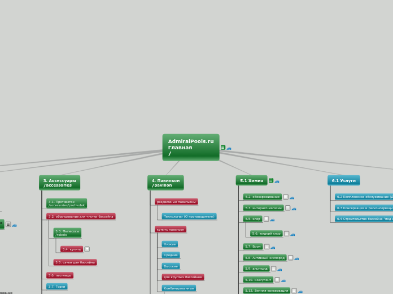Select the Технологии (О производителе) node
The height and width of the screenshot is (294, 393).
[189, 217]
